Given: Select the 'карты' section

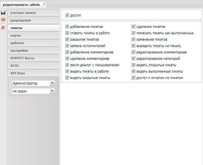Looking at the screenshot, I should pyautogui.click(x=33, y=35).
